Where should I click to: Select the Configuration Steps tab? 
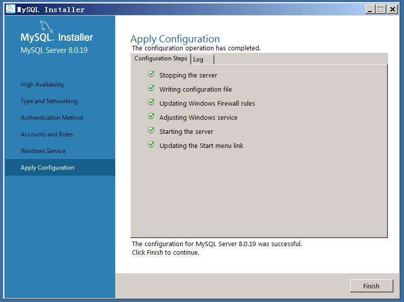pos(161,58)
